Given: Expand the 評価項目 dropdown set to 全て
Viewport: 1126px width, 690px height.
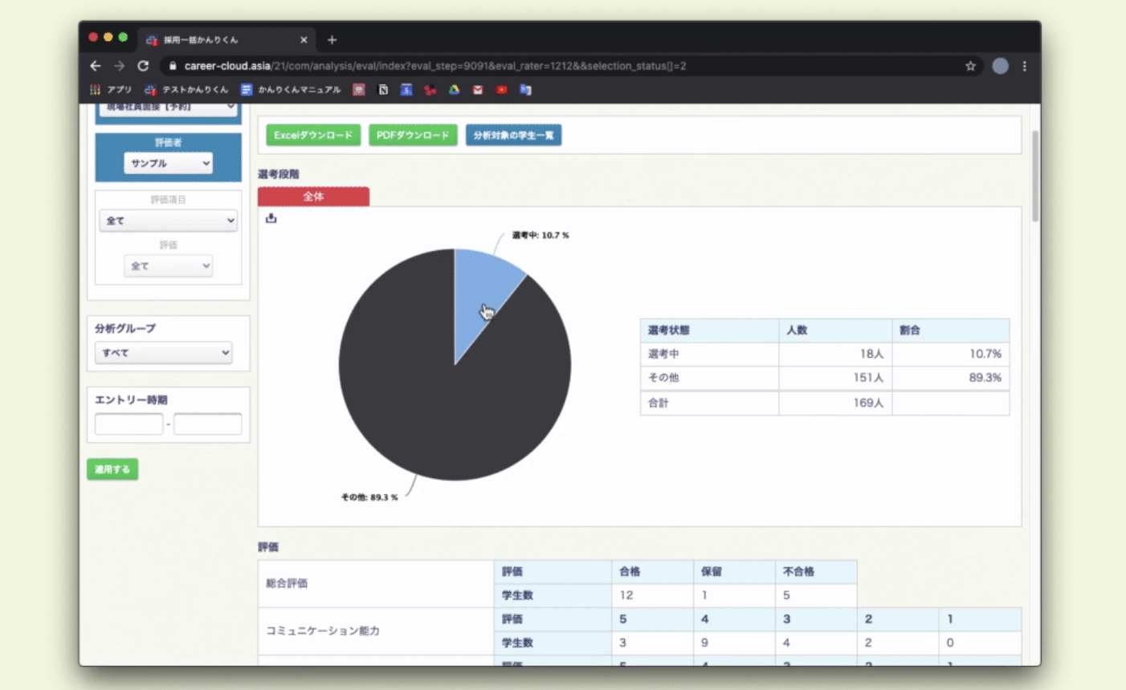Looking at the screenshot, I should [168, 221].
